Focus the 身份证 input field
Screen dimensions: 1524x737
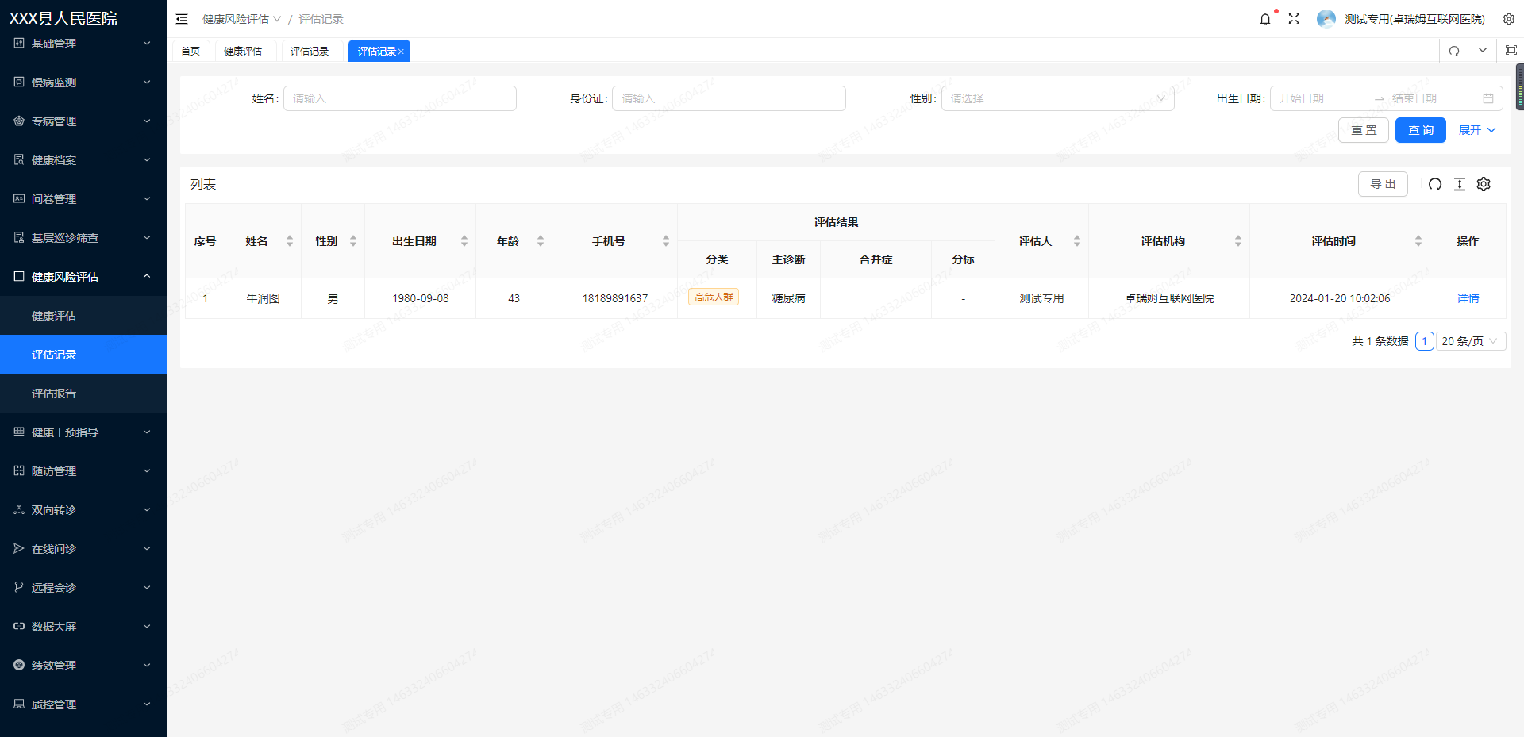(729, 98)
